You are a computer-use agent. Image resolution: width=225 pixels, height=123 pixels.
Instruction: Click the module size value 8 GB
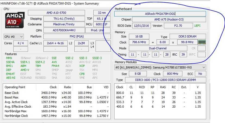click(x=138, y=74)
